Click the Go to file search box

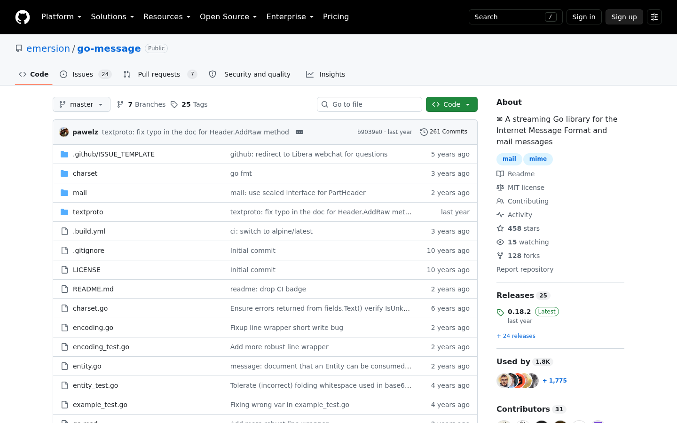370,104
